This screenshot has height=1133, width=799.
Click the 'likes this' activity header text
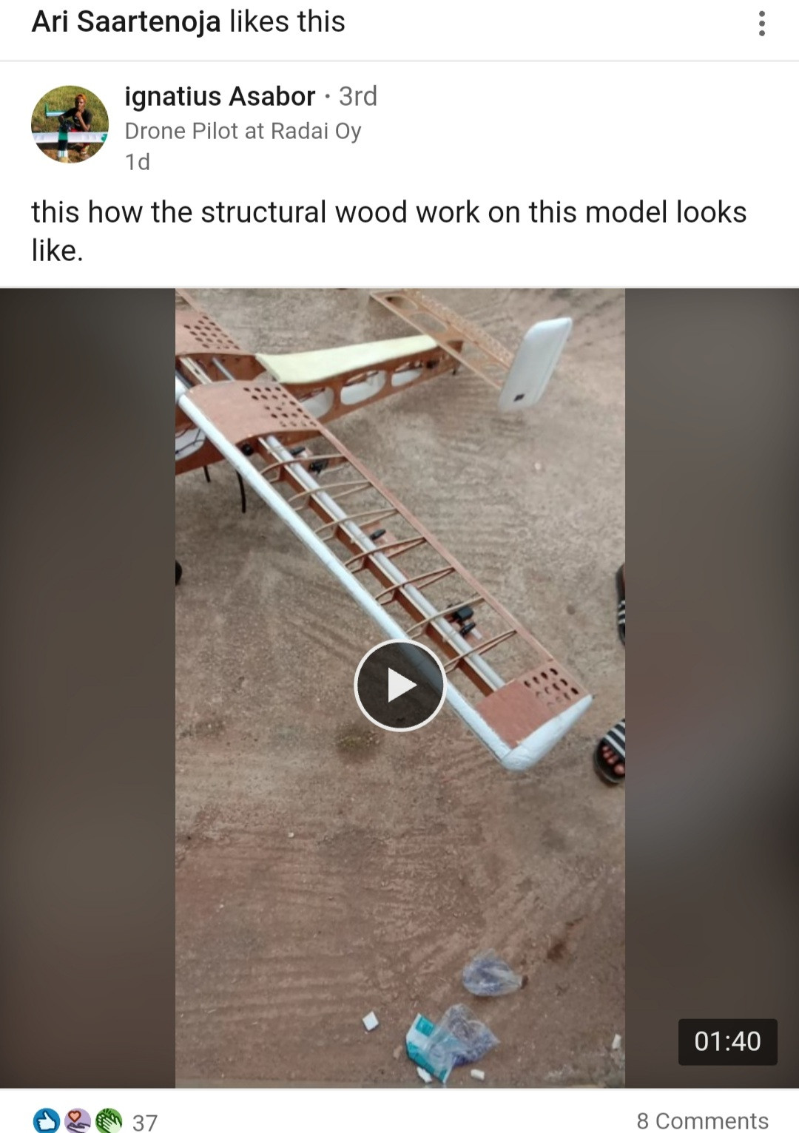287,21
